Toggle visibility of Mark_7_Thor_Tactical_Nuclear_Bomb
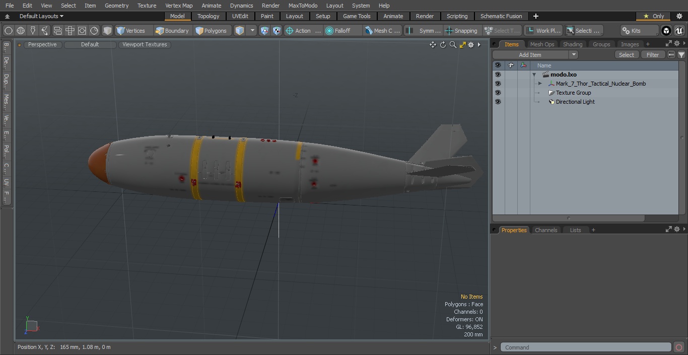688x355 pixels. tap(498, 84)
